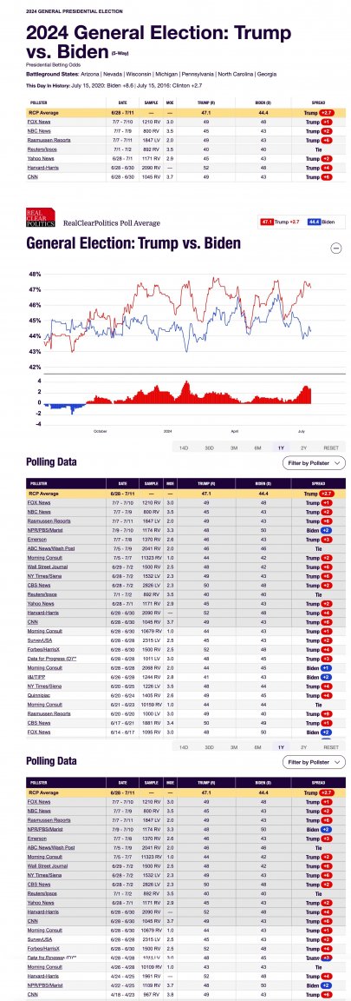
Task: Open the Georgia battleground state link
Action: click(x=267, y=74)
